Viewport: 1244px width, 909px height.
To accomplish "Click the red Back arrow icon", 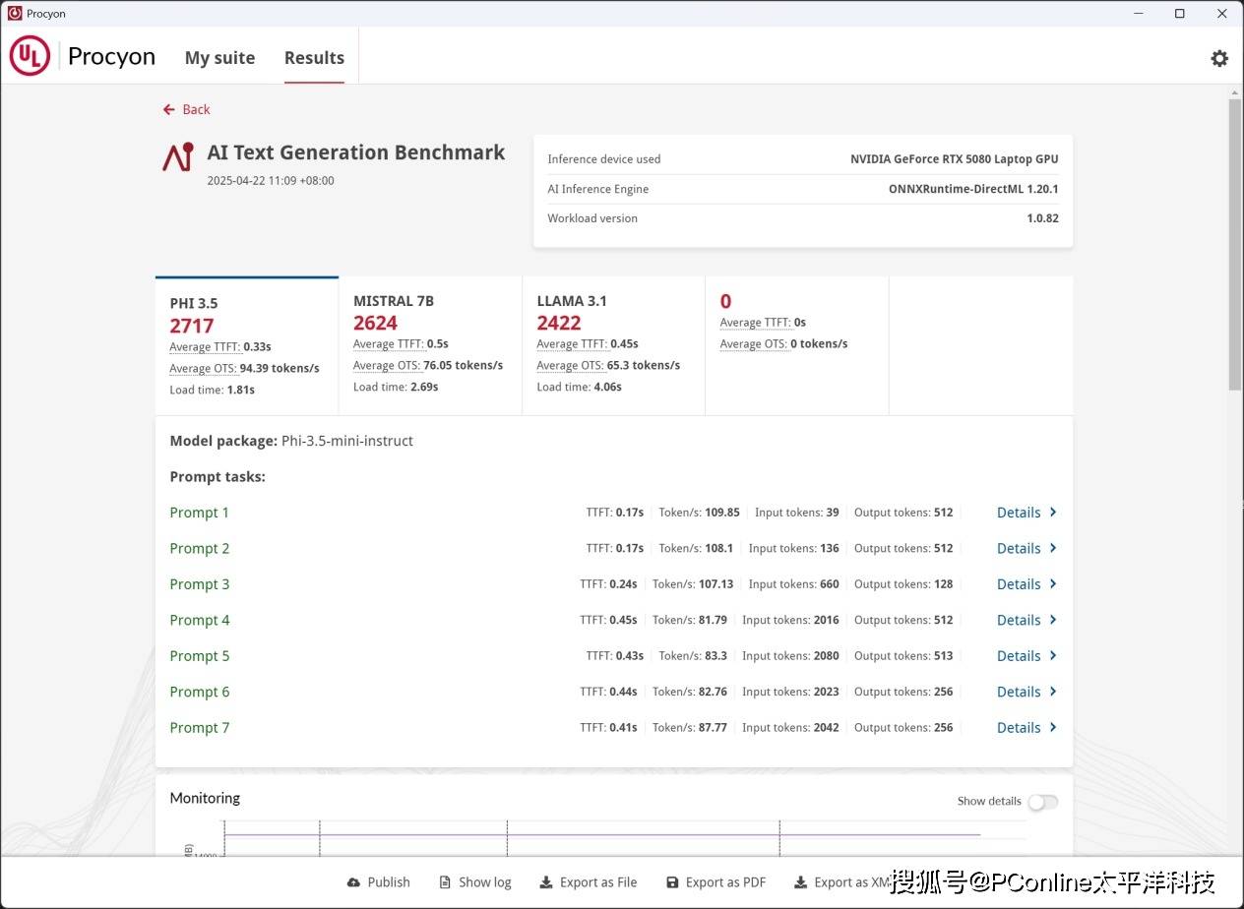I will 169,109.
